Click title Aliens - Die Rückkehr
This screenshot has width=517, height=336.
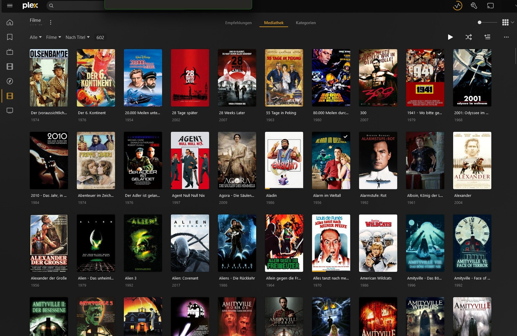(237, 278)
